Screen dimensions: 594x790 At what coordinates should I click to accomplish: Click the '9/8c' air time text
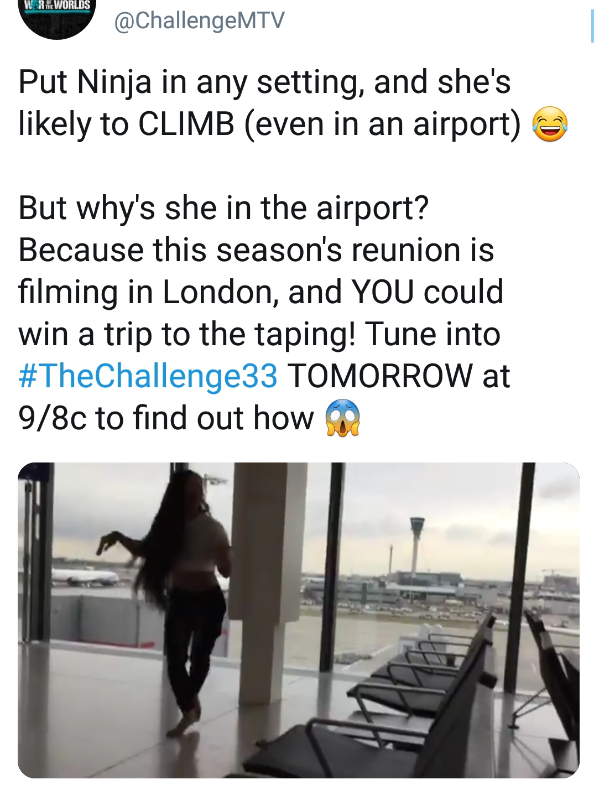click(53, 418)
